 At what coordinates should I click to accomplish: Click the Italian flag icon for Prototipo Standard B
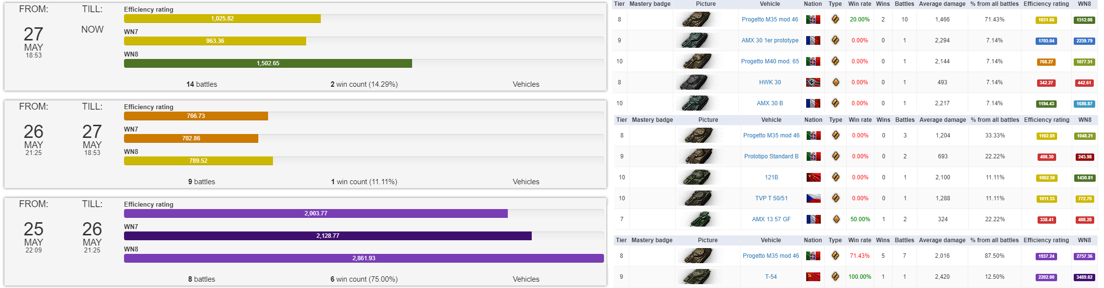tap(813, 156)
